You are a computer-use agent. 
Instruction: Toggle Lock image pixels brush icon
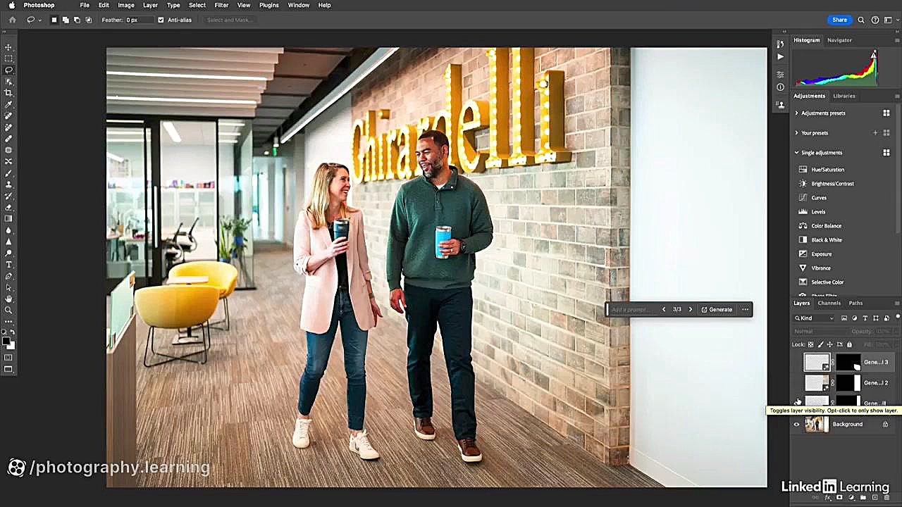click(x=820, y=344)
